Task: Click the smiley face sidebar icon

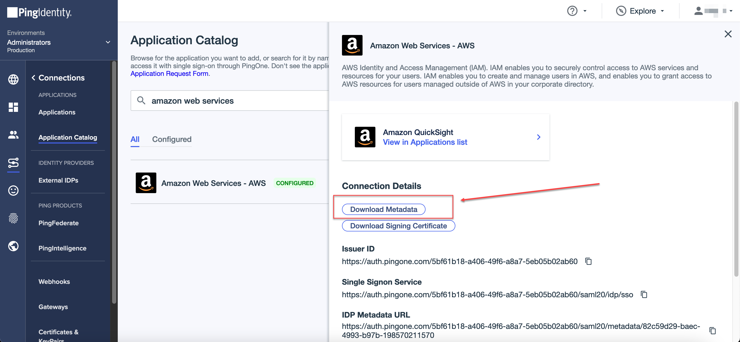Action: 13,191
